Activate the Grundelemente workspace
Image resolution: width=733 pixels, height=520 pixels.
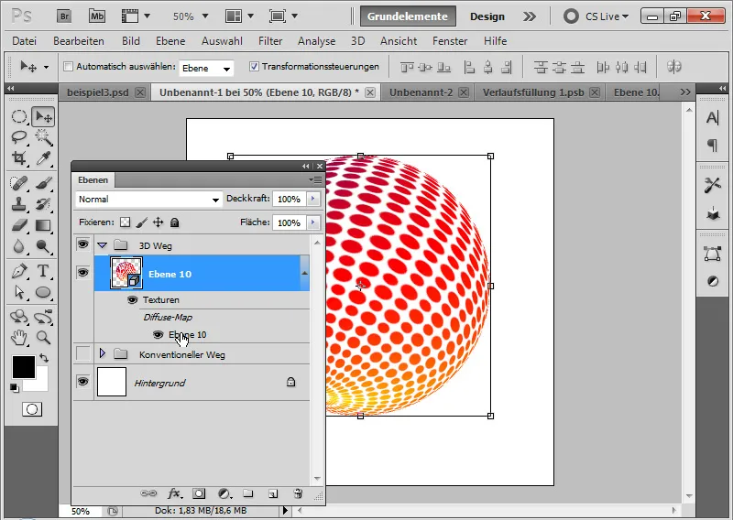[x=408, y=16]
